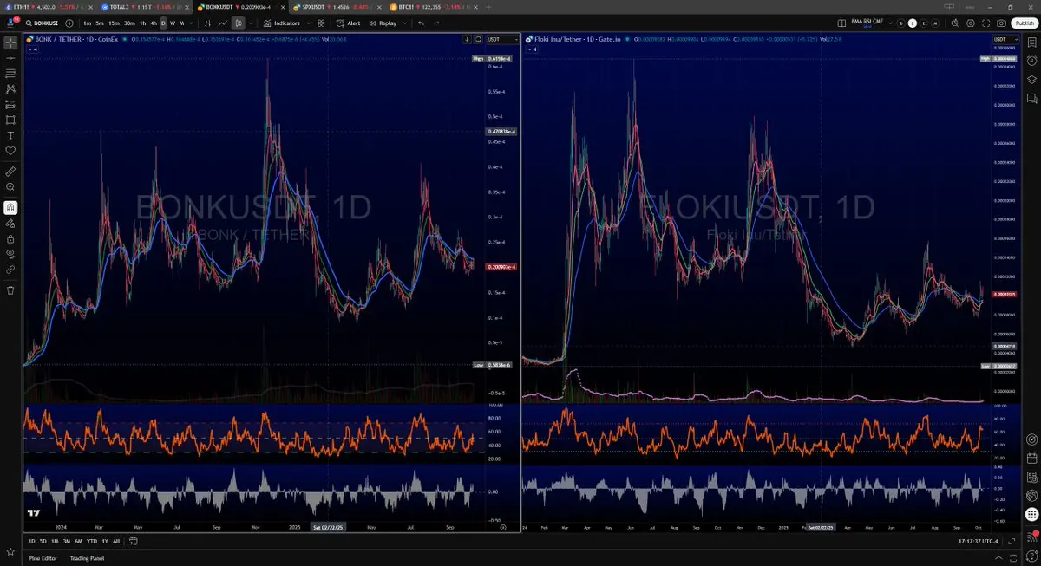Open USDT currency dropdown on Floki chart
Screen dimensions: 1041x566
click(x=1005, y=39)
